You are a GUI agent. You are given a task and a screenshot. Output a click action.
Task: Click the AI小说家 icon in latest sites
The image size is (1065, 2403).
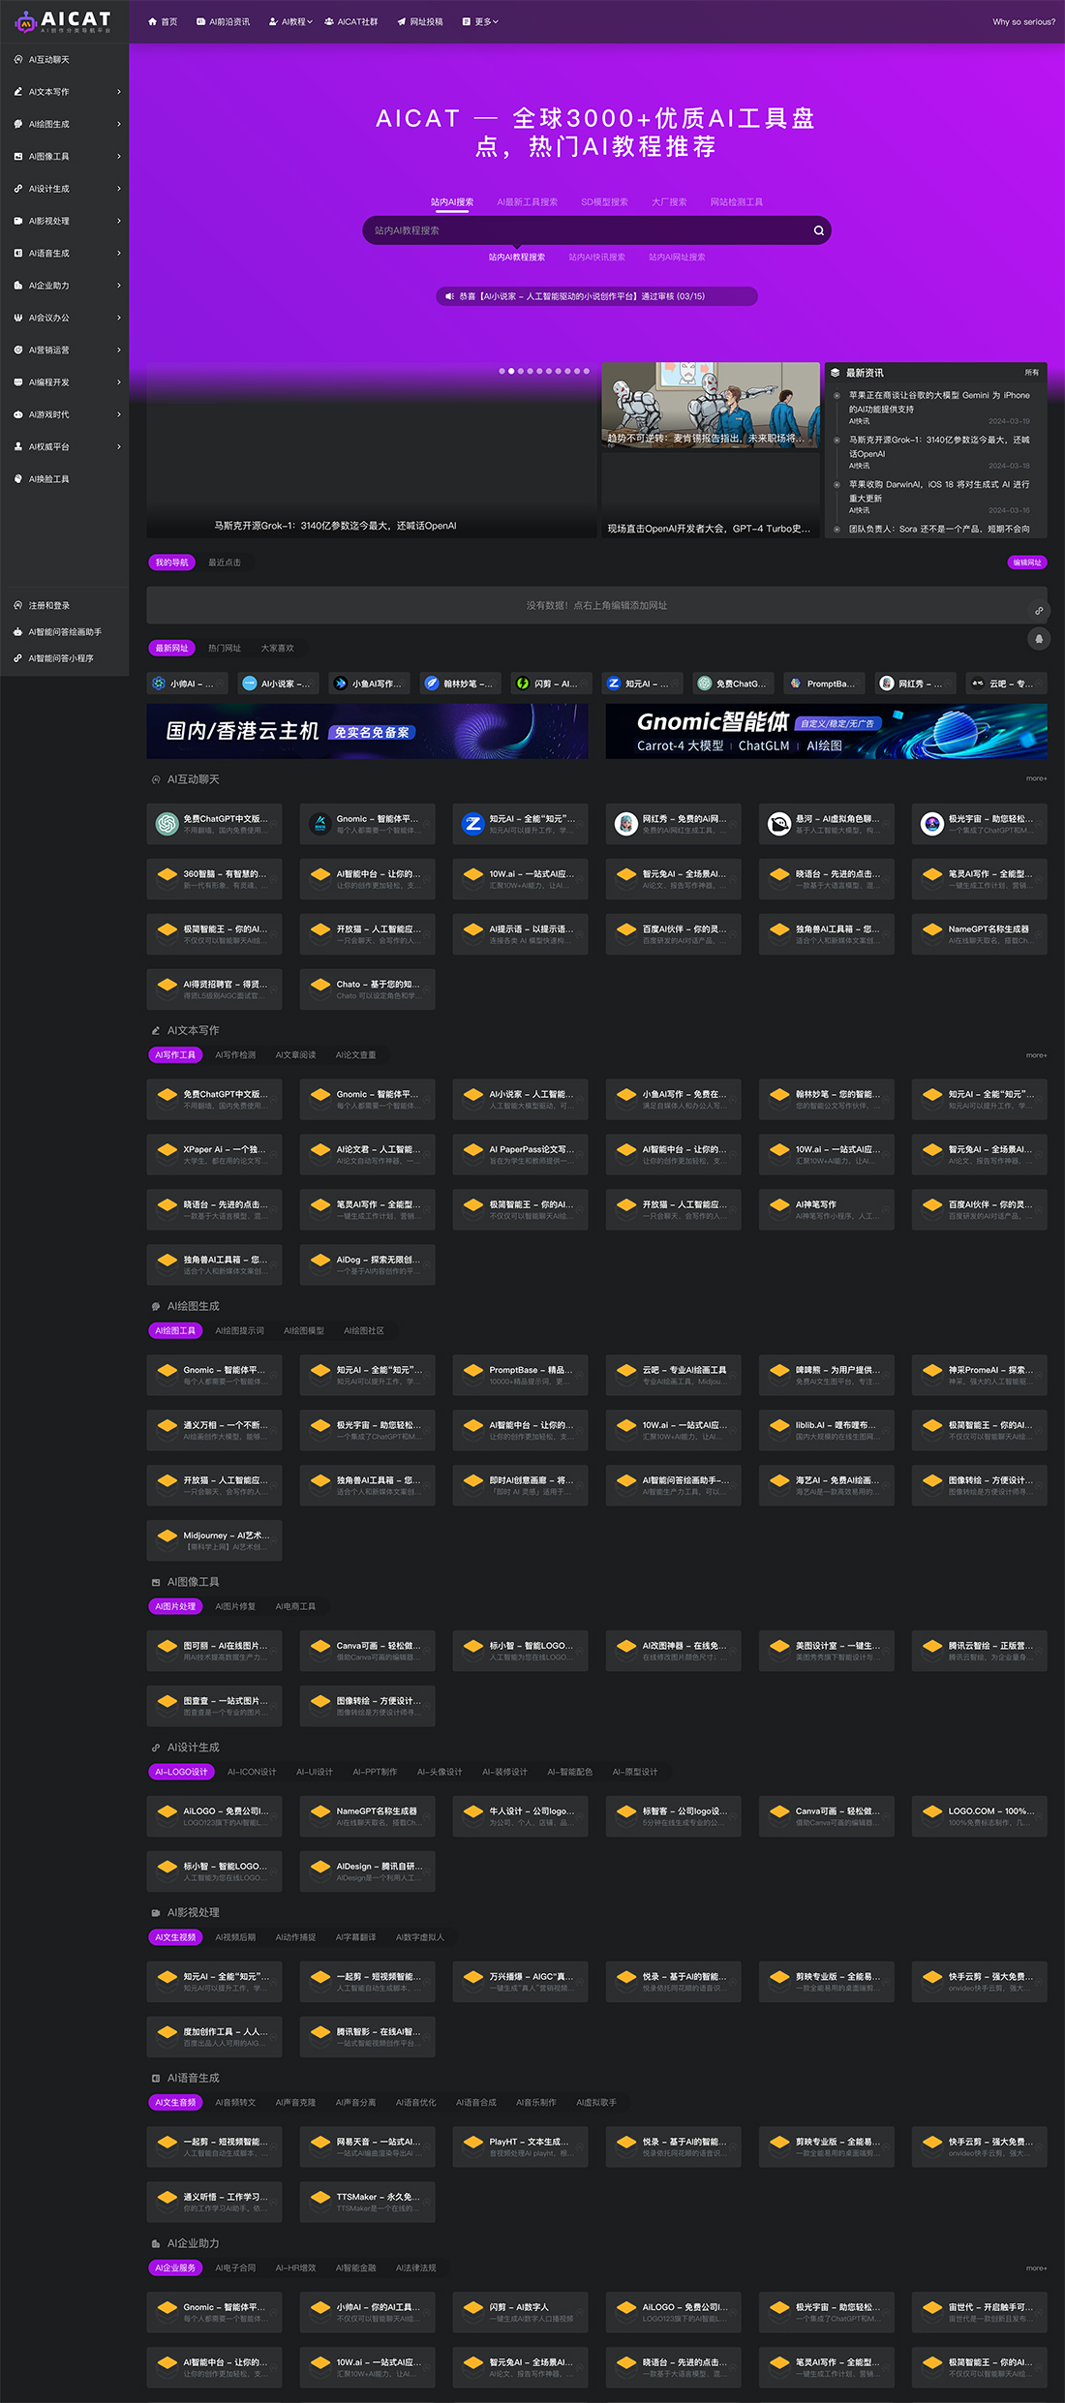[x=250, y=684]
